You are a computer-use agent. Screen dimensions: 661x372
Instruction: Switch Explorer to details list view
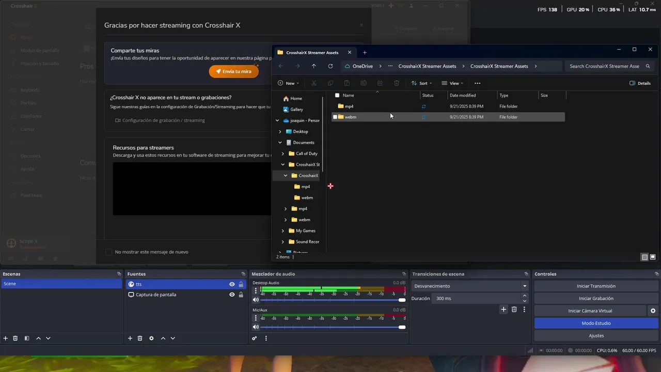[x=644, y=257]
